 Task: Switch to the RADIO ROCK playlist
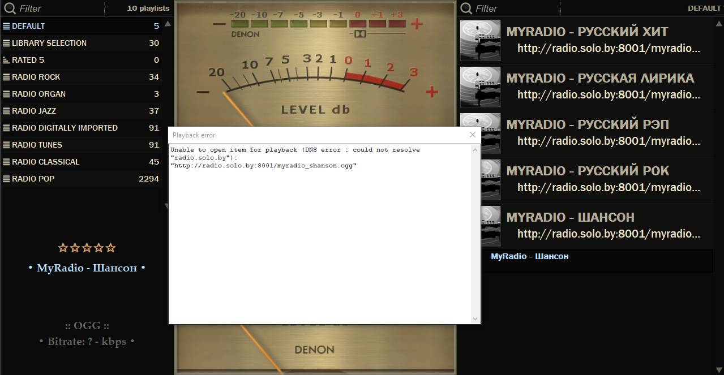click(81, 77)
